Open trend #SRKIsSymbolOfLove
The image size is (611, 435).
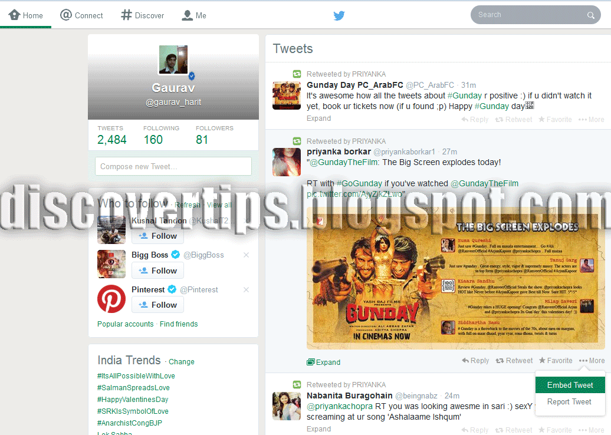coord(133,411)
